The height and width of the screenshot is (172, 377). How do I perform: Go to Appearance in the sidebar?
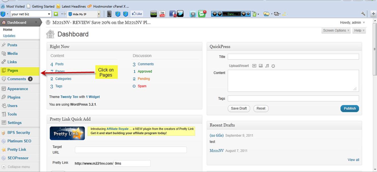17,89
